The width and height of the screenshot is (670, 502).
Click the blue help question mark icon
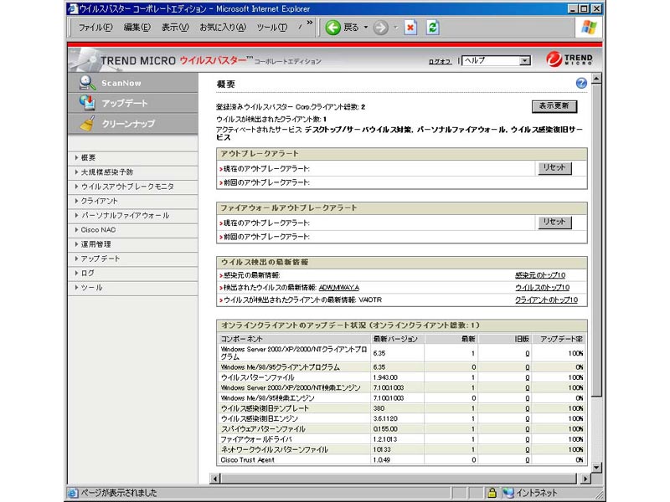pos(581,83)
